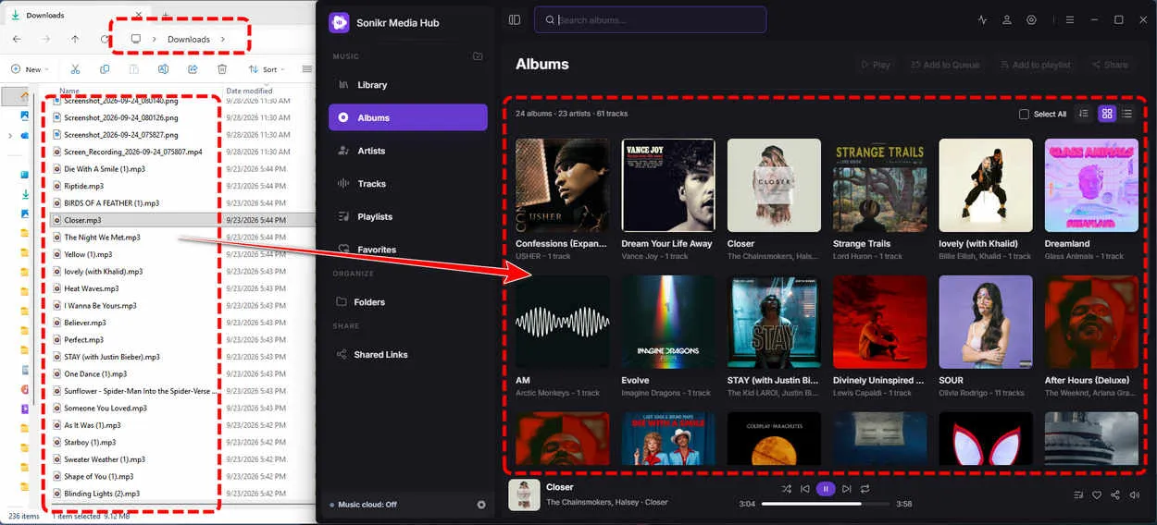Click the Play button in Albums header
The height and width of the screenshot is (525, 1157).
[x=876, y=65]
